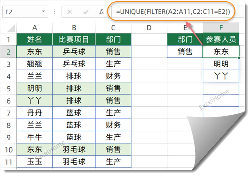Image resolution: width=251 pixels, height=176 pixels.
Task: Select cell E2 containing 销售
Action: click(x=185, y=52)
